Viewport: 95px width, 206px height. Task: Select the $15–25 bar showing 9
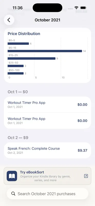pyautogui.click(x=31, y=58)
